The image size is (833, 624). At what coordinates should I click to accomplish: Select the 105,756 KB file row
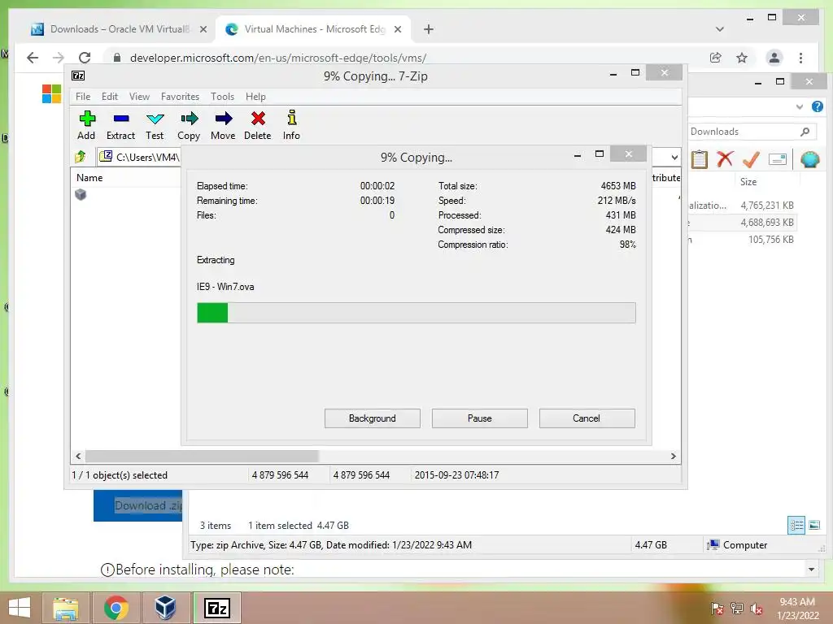coord(742,240)
